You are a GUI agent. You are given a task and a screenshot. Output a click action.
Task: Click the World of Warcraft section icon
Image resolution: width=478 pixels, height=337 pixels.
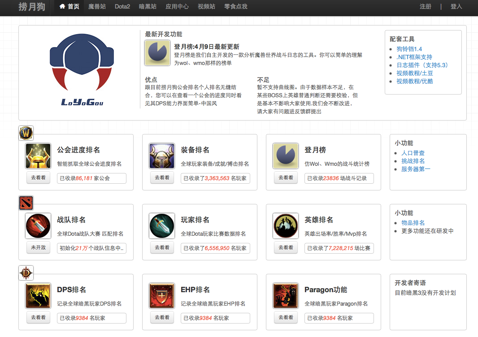(x=26, y=133)
